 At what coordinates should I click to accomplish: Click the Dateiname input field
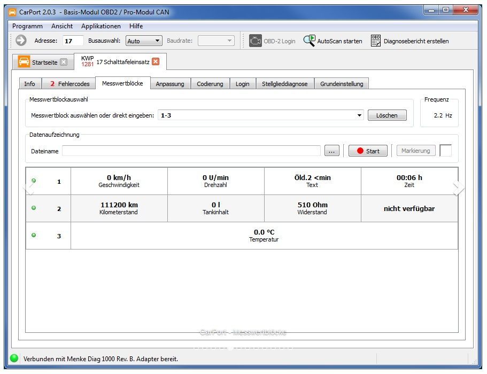(x=191, y=151)
